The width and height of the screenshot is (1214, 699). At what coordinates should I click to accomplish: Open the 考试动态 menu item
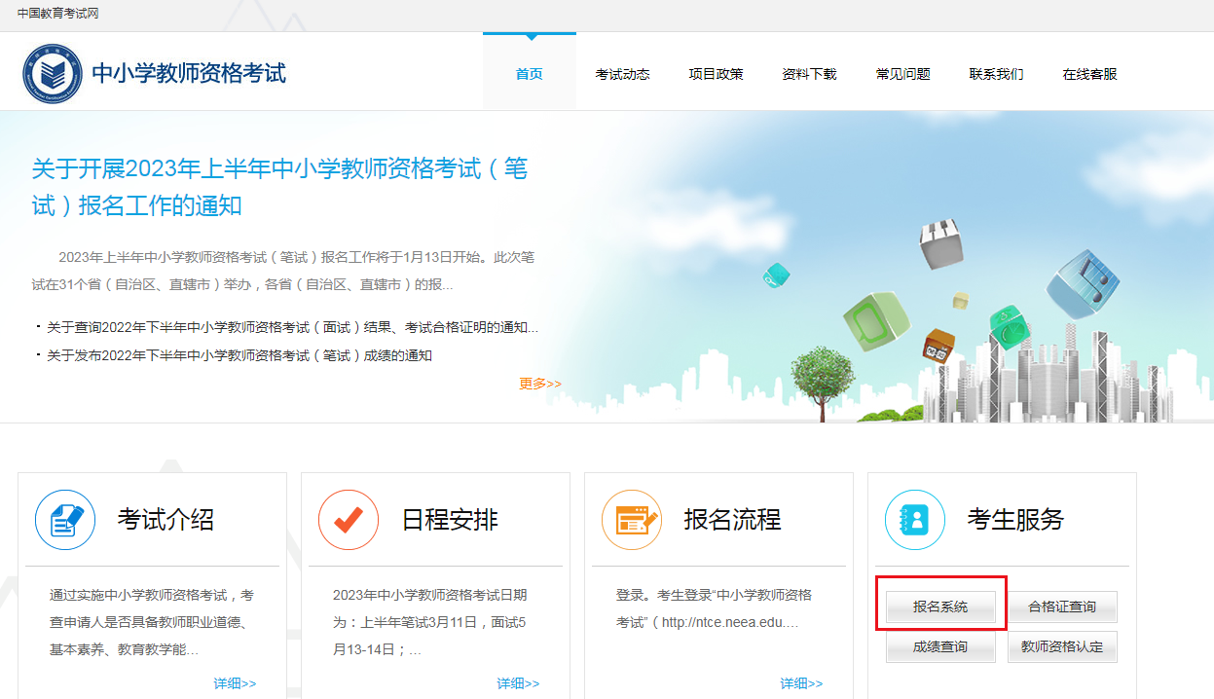pos(622,74)
